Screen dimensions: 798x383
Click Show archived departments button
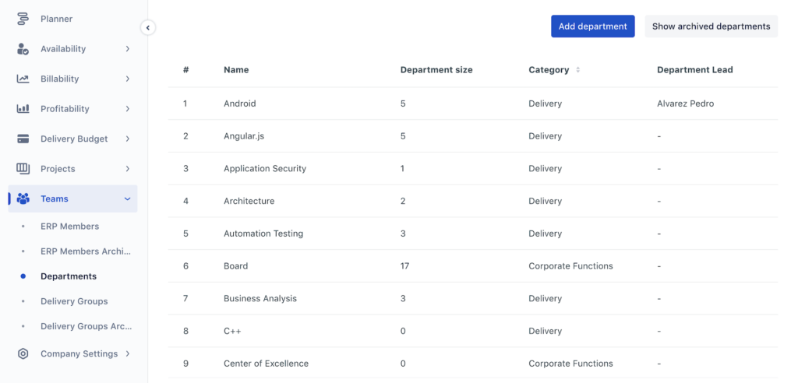tap(711, 26)
